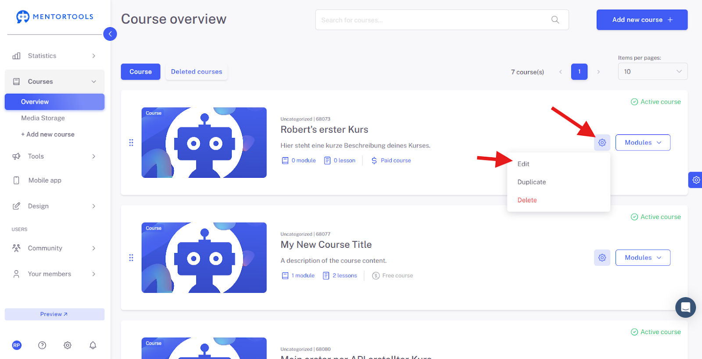Open the chat support bubble
This screenshot has width=702, height=359.
[x=686, y=307]
